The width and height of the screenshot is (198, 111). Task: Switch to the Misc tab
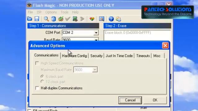click(x=157, y=56)
